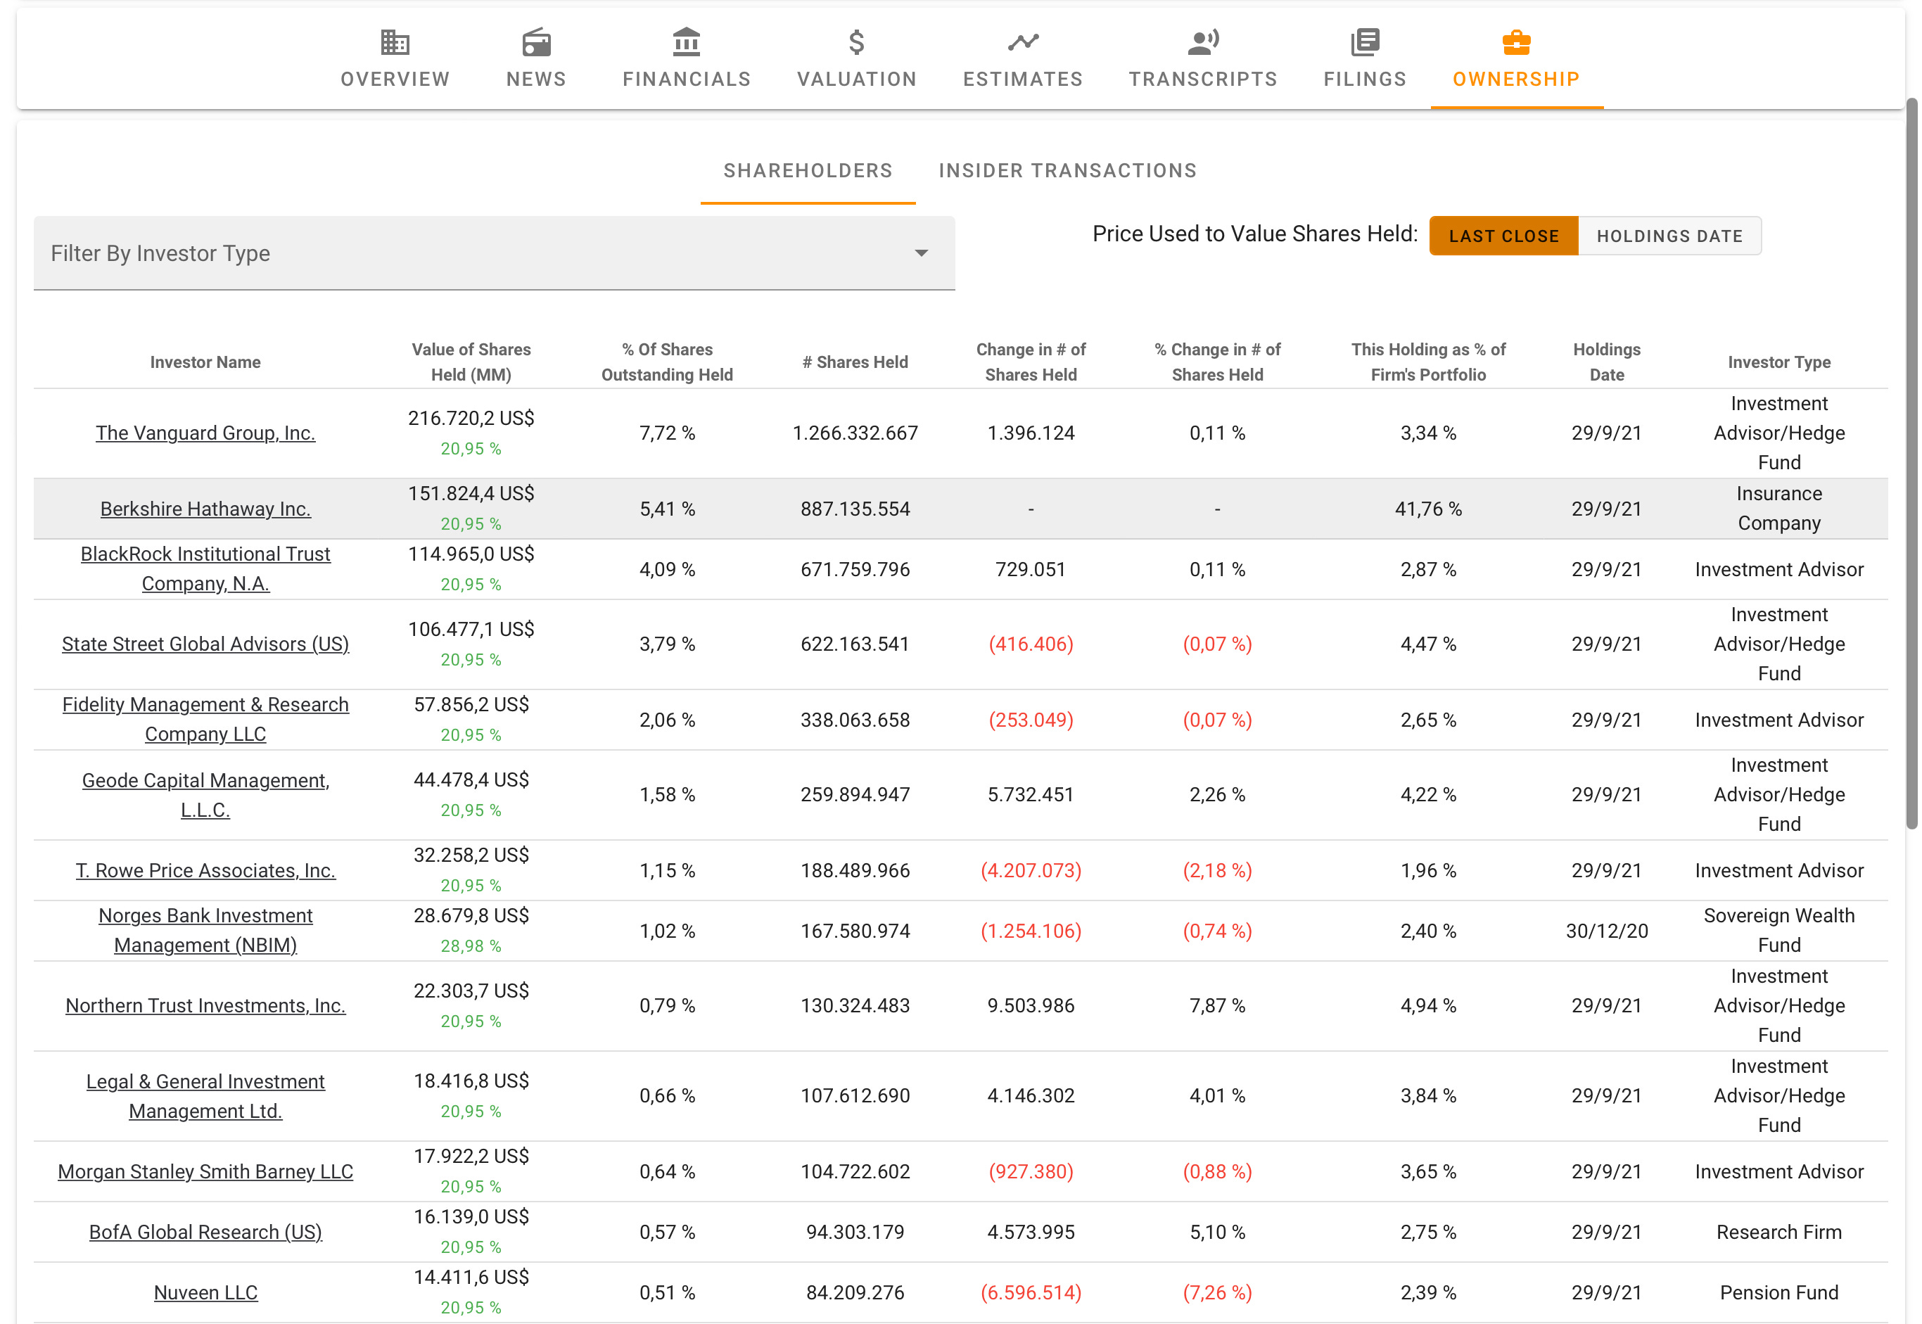Open Morgan Stanley Smith Barney LLC link

(205, 1171)
